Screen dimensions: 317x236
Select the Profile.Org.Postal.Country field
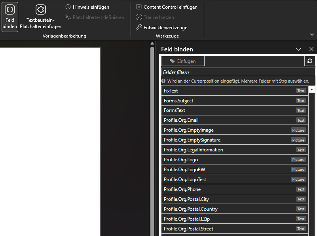pos(235,209)
